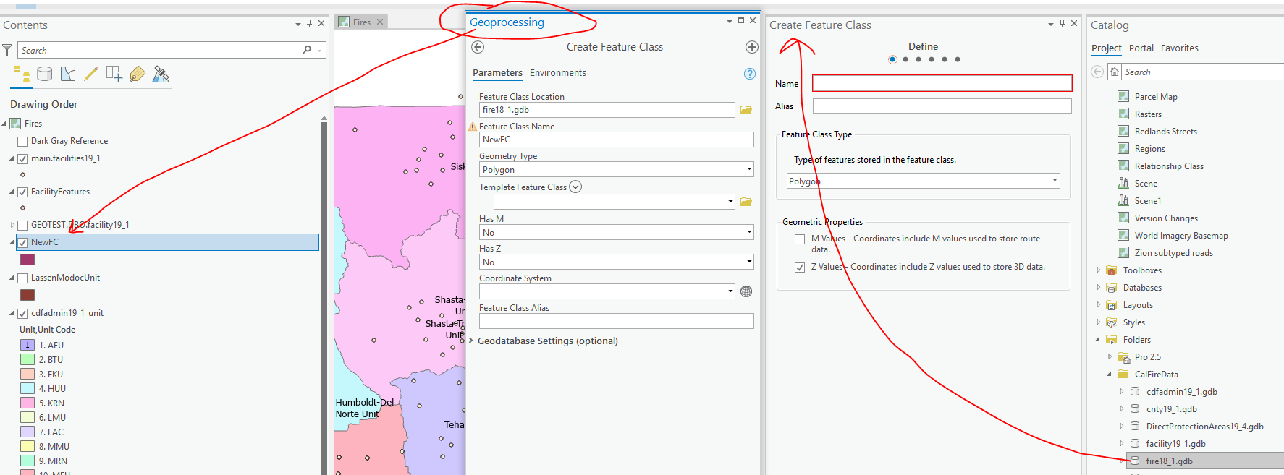1284x475 pixels.
Task: Expand Geodatabase Settings (optional) section
Action: [471, 341]
